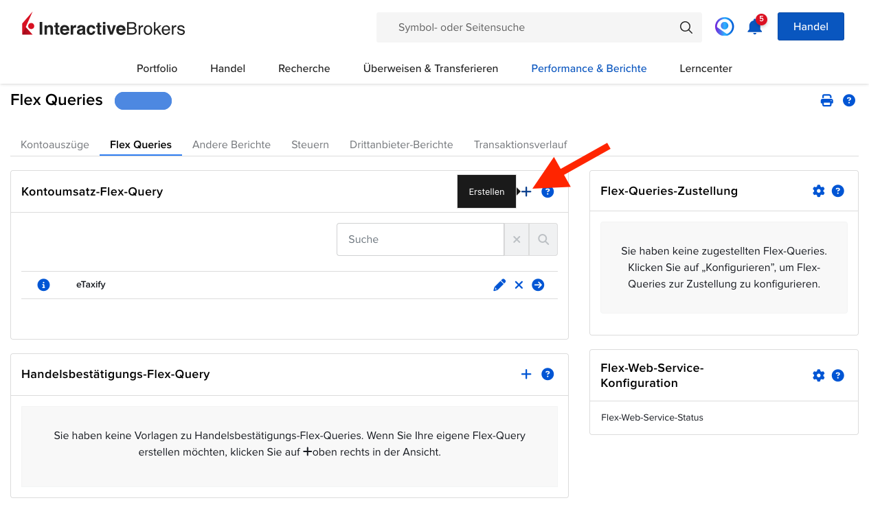Image resolution: width=869 pixels, height=507 pixels.
Task: Click the Erstellen button
Action: tap(486, 191)
